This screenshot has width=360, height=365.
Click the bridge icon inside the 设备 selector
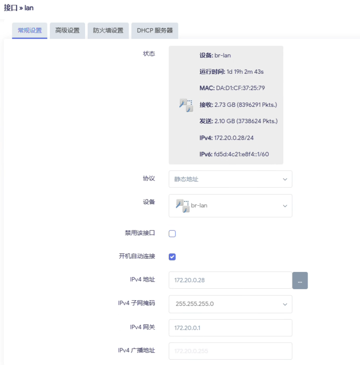(x=182, y=206)
